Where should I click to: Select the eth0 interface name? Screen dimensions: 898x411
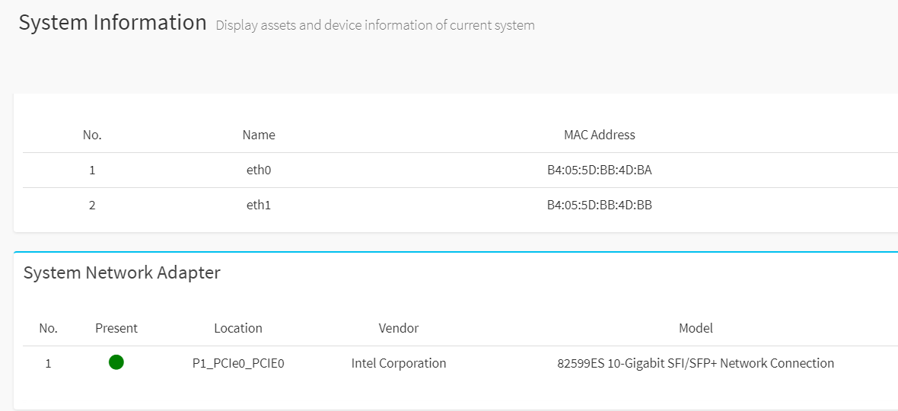[x=259, y=170]
